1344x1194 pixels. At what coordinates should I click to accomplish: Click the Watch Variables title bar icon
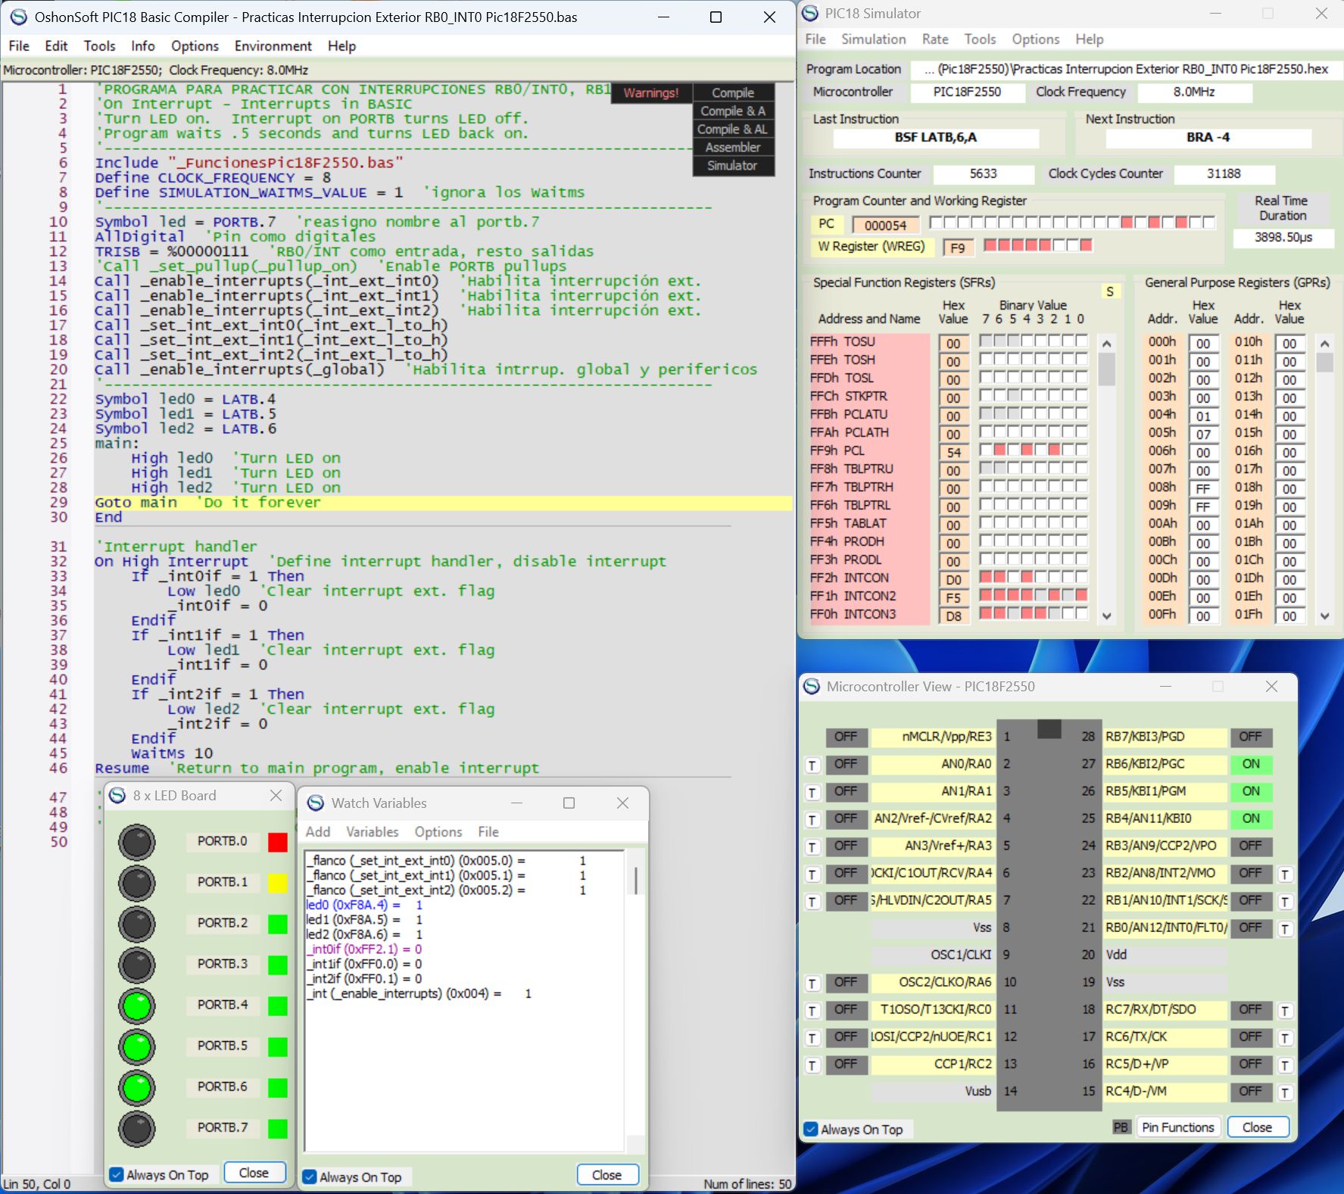click(316, 803)
